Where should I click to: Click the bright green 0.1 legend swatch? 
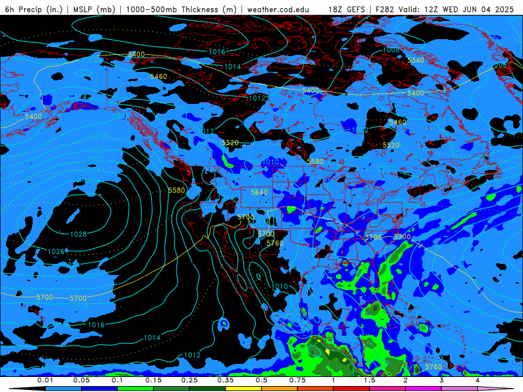tap(135, 389)
